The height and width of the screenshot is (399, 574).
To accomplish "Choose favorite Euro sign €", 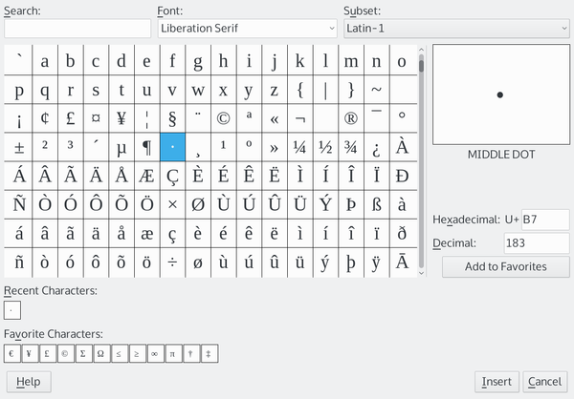I will coord(12,353).
